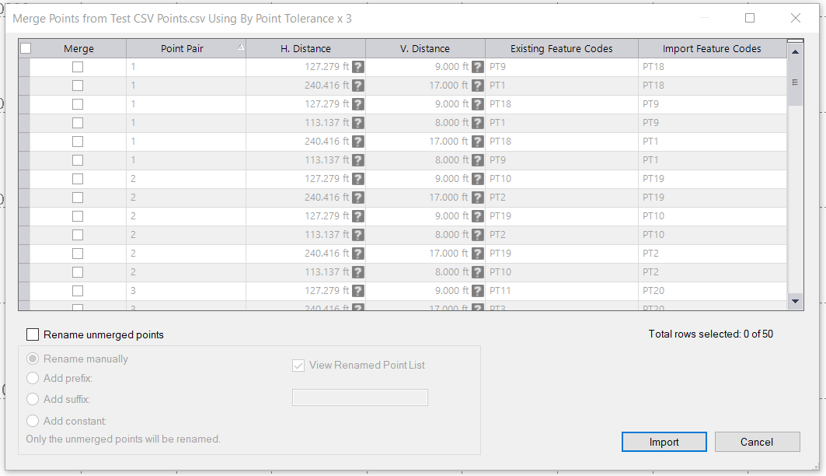
Task: Click the Existing Feature Codes column header
Action: (x=561, y=49)
